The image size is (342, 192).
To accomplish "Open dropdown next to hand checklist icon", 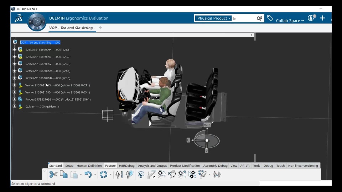I will tap(209, 175).
